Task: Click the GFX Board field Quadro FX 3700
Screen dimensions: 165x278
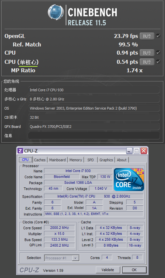Action: pos(94,127)
